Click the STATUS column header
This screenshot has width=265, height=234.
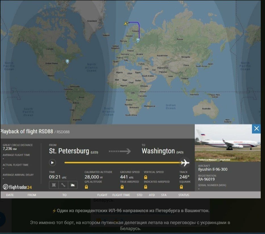coord(184,195)
